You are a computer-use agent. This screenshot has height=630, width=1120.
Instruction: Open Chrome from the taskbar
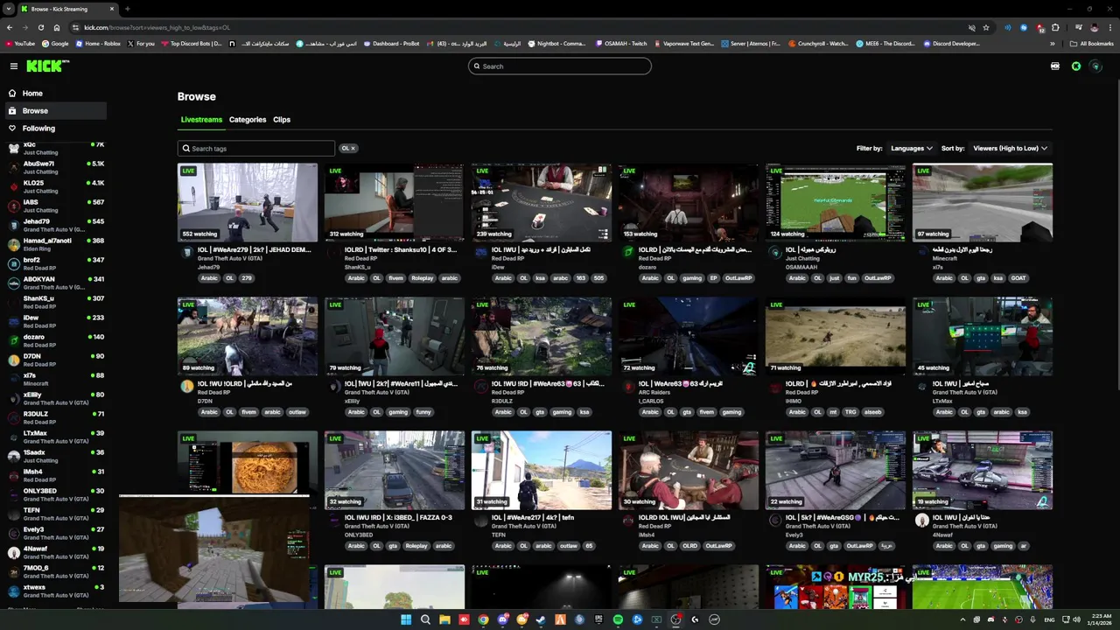(x=483, y=619)
